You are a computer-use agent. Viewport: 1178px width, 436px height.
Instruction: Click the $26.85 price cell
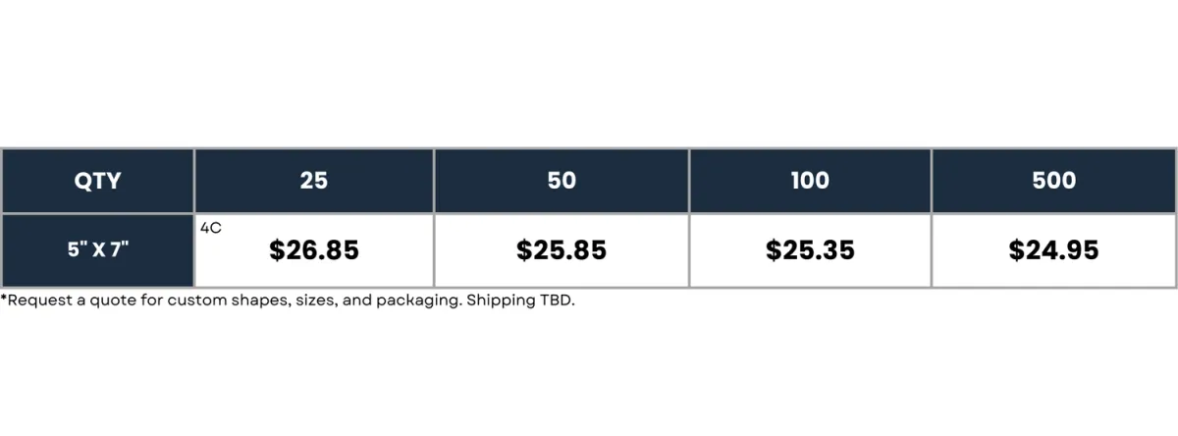coord(314,251)
